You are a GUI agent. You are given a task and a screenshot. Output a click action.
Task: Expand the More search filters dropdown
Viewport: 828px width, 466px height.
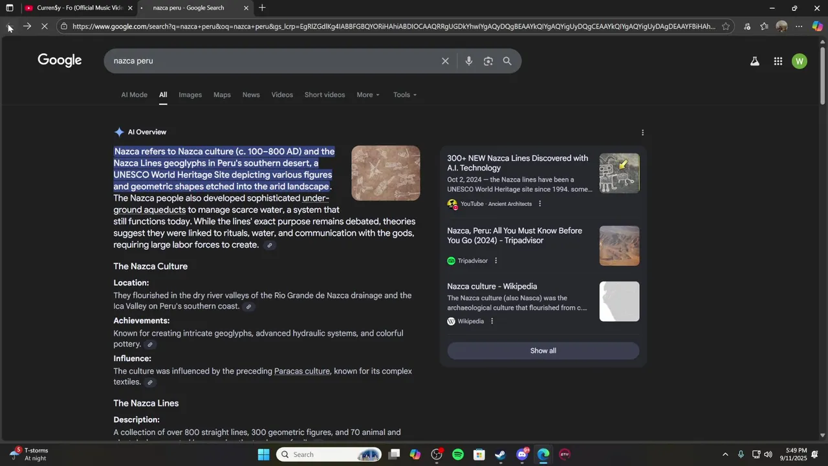pos(368,94)
